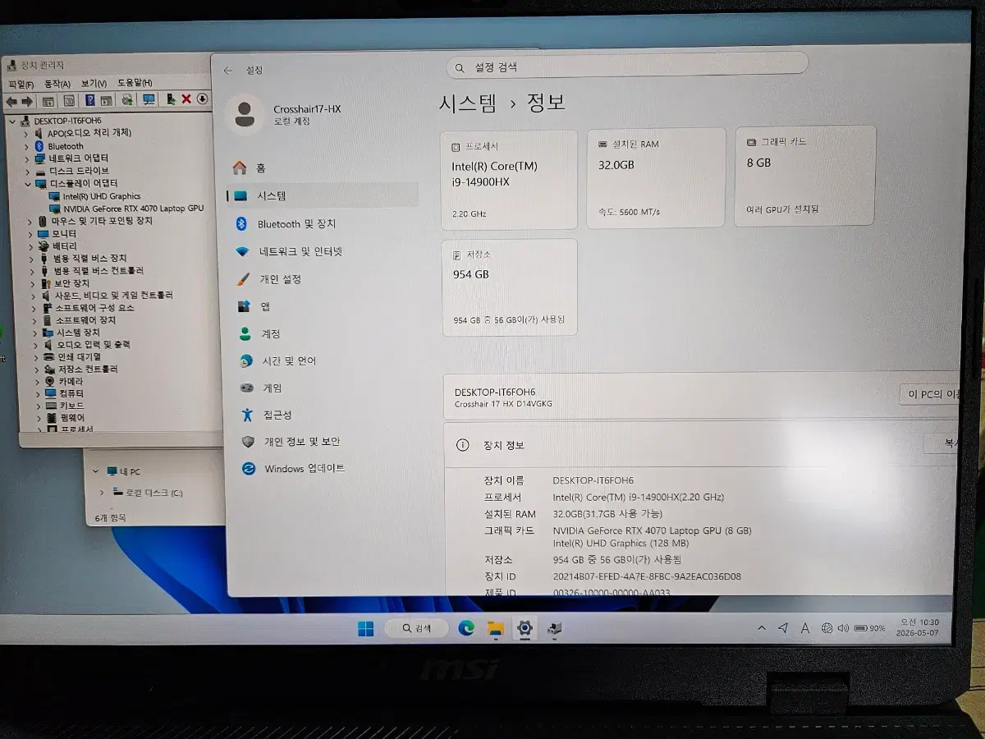Click 장치 ID value text in 장치 정보
Screen dimensions: 985x739
[x=647, y=576]
